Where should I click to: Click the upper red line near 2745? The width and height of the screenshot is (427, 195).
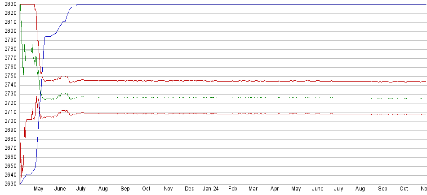point(225,81)
